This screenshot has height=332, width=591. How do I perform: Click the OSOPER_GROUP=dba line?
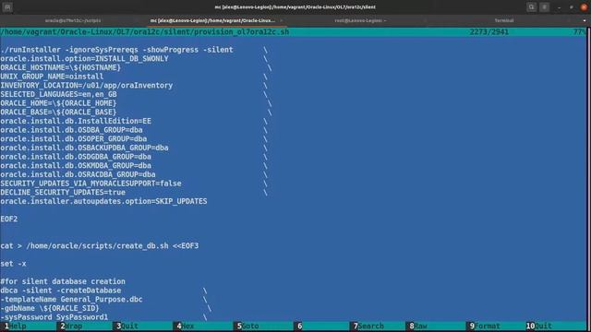click(74, 139)
